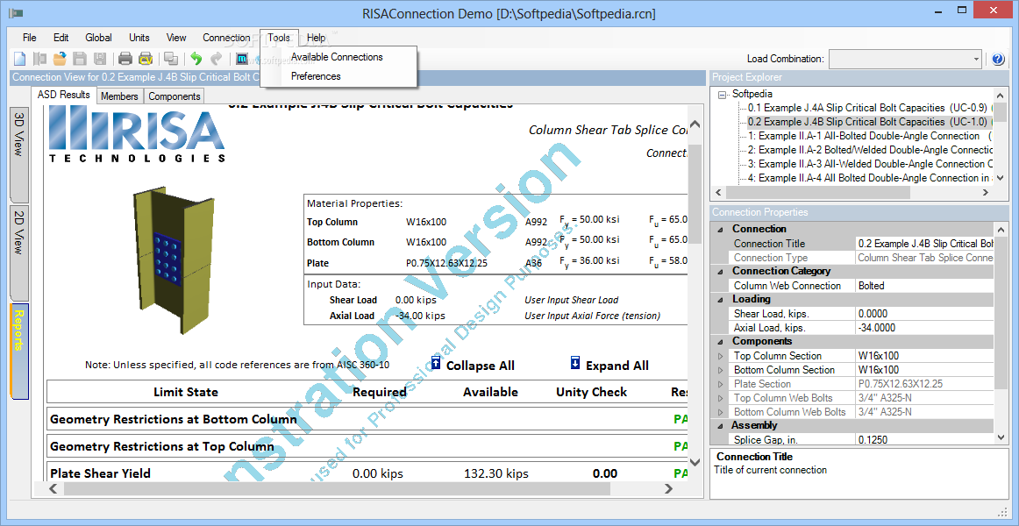Screen dimensions: 1019x526
Task: Open the Load Combination dropdown
Action: click(975, 59)
